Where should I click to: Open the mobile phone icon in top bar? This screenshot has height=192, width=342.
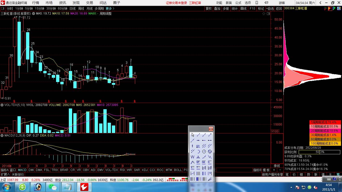[257, 3]
